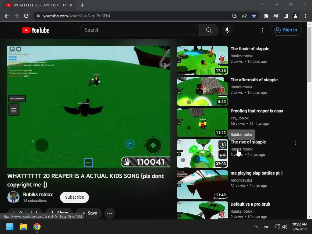The image size is (312, 234).
Task: Click the video title text
Action: point(85,180)
